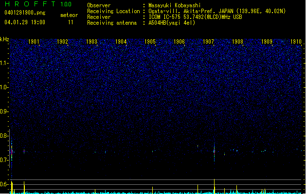
Task: Click the kHz axis unit label
Action: 4,39
